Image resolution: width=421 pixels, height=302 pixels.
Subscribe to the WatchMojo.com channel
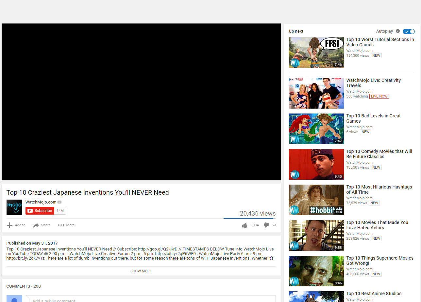click(x=40, y=211)
